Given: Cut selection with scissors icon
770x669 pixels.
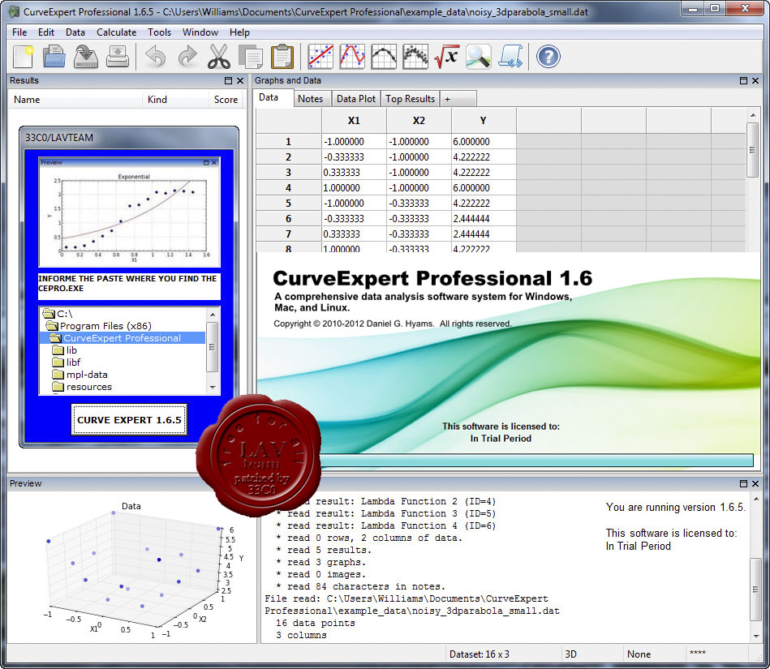Looking at the screenshot, I should click(218, 57).
